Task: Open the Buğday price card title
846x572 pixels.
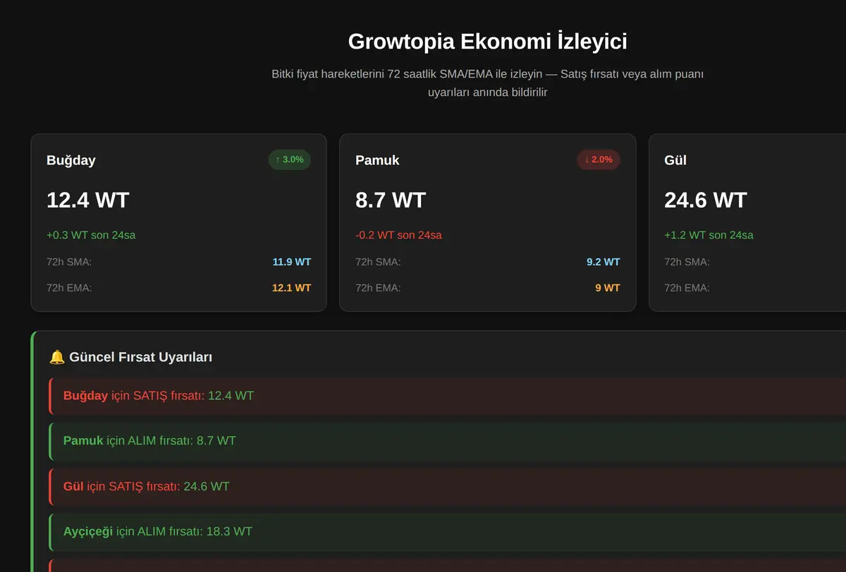Action: (71, 160)
